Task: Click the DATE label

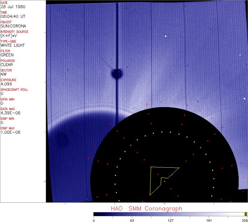Action: point(4,3)
